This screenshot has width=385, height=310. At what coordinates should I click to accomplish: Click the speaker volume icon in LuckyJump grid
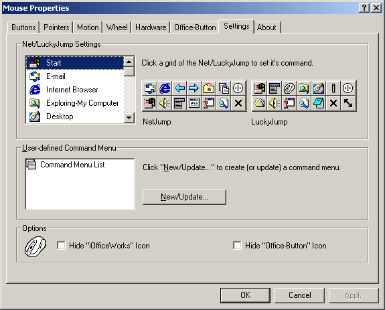275,103
